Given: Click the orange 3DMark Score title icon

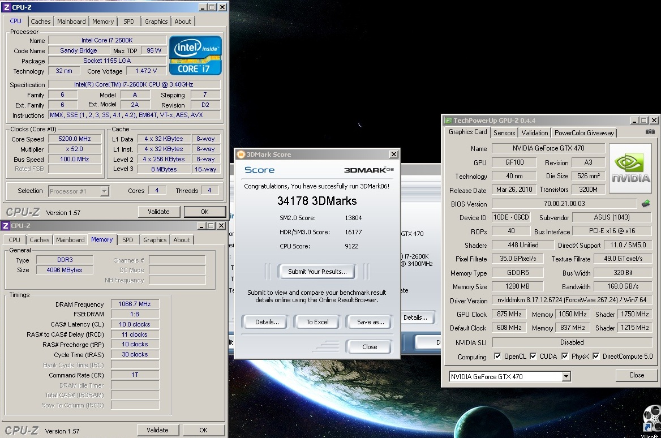Looking at the screenshot, I should 241,154.
